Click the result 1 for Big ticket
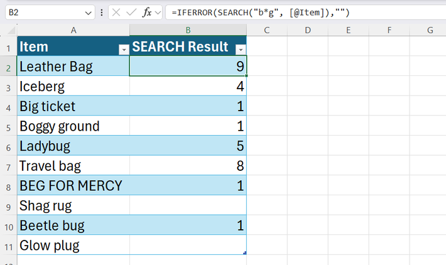The image size is (446, 265). 188,105
